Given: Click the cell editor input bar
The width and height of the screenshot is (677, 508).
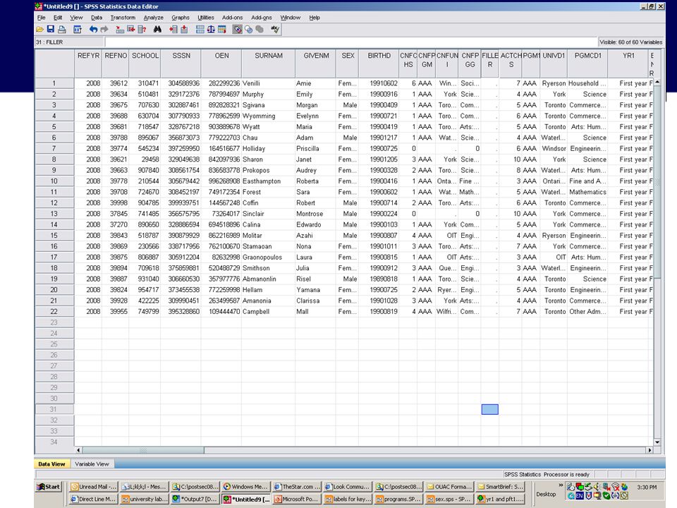Looking at the screenshot, I should (350, 42).
